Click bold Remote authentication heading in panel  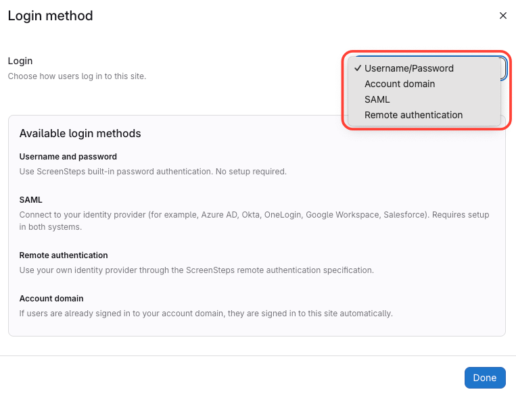click(64, 255)
